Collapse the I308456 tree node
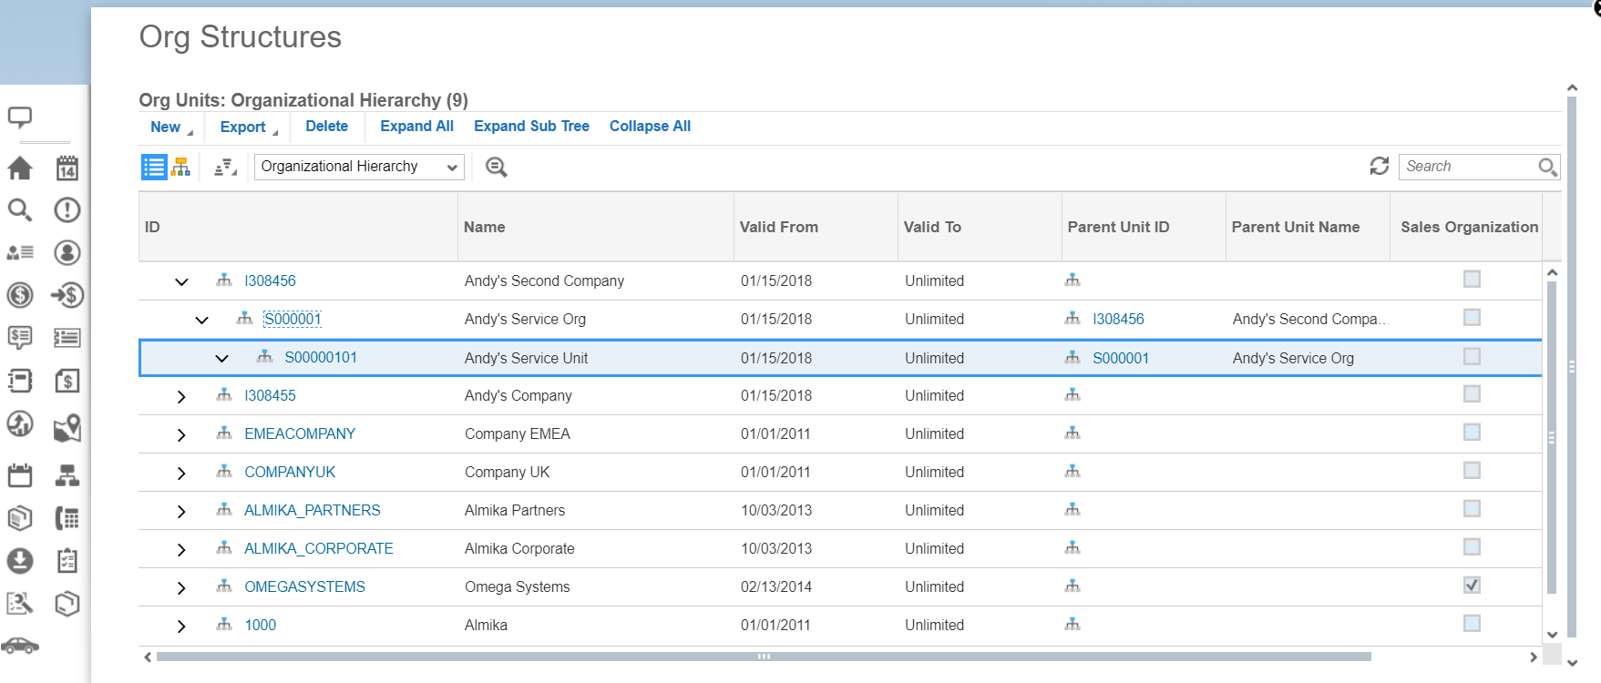Image resolution: width=1601 pixels, height=683 pixels. pos(181,281)
